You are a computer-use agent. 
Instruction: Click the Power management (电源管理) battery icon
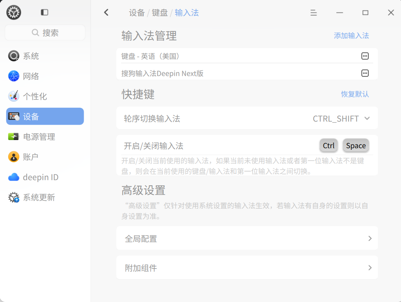[x=14, y=136]
